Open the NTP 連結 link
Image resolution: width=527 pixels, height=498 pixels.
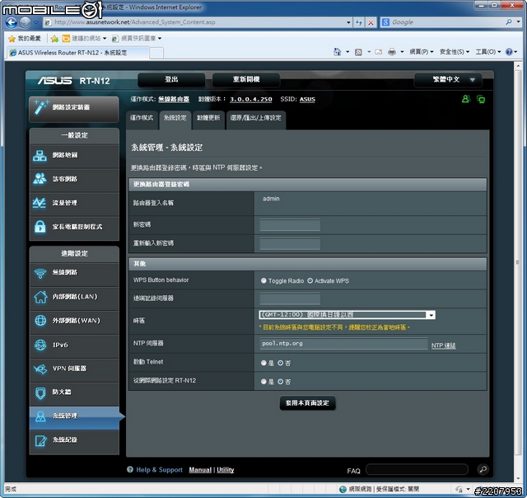click(443, 345)
